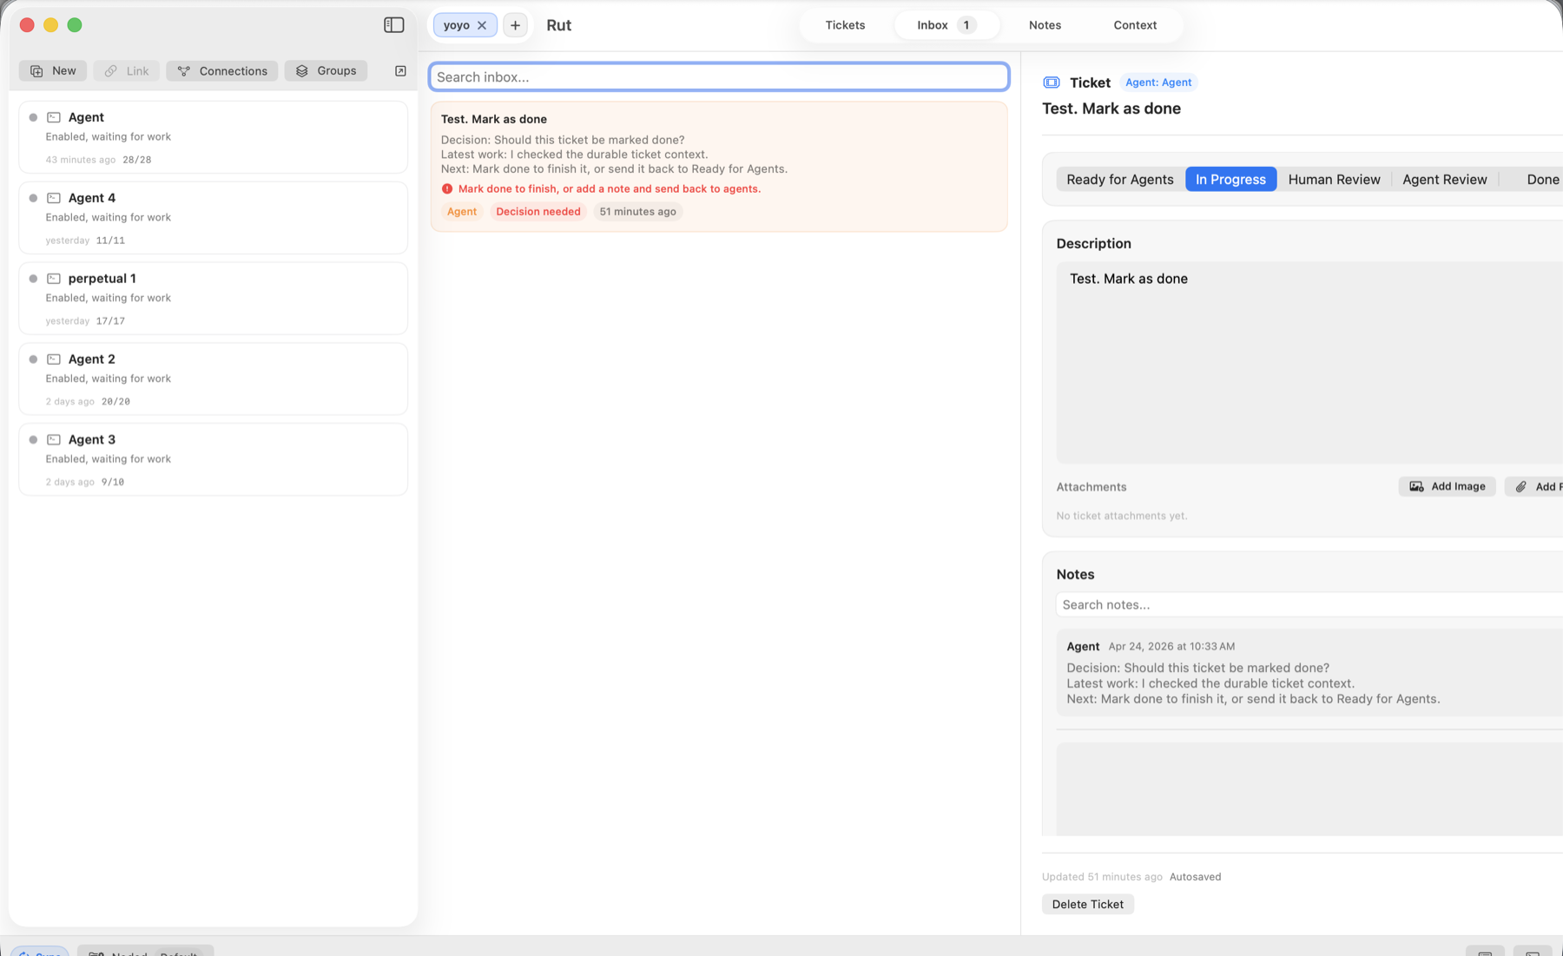Move ticket to Agent Review
This screenshot has height=956, width=1563.
click(x=1444, y=179)
